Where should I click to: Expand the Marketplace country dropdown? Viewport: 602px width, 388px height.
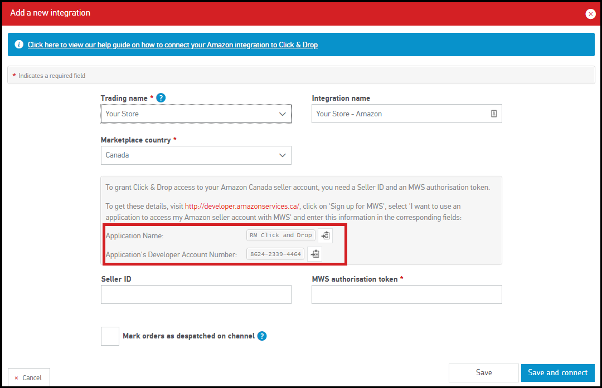196,155
